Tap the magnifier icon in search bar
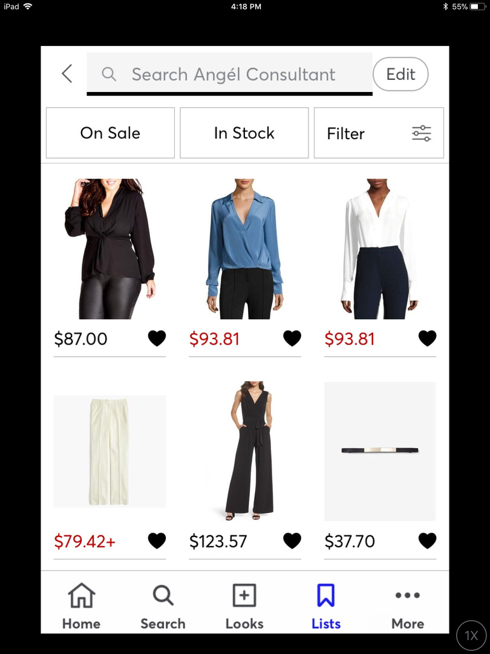Screen dimensions: 490x654 (x=109, y=74)
